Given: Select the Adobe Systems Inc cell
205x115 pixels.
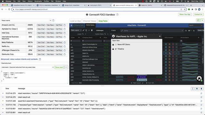Looking at the screenshot, I should (x=88, y=71).
